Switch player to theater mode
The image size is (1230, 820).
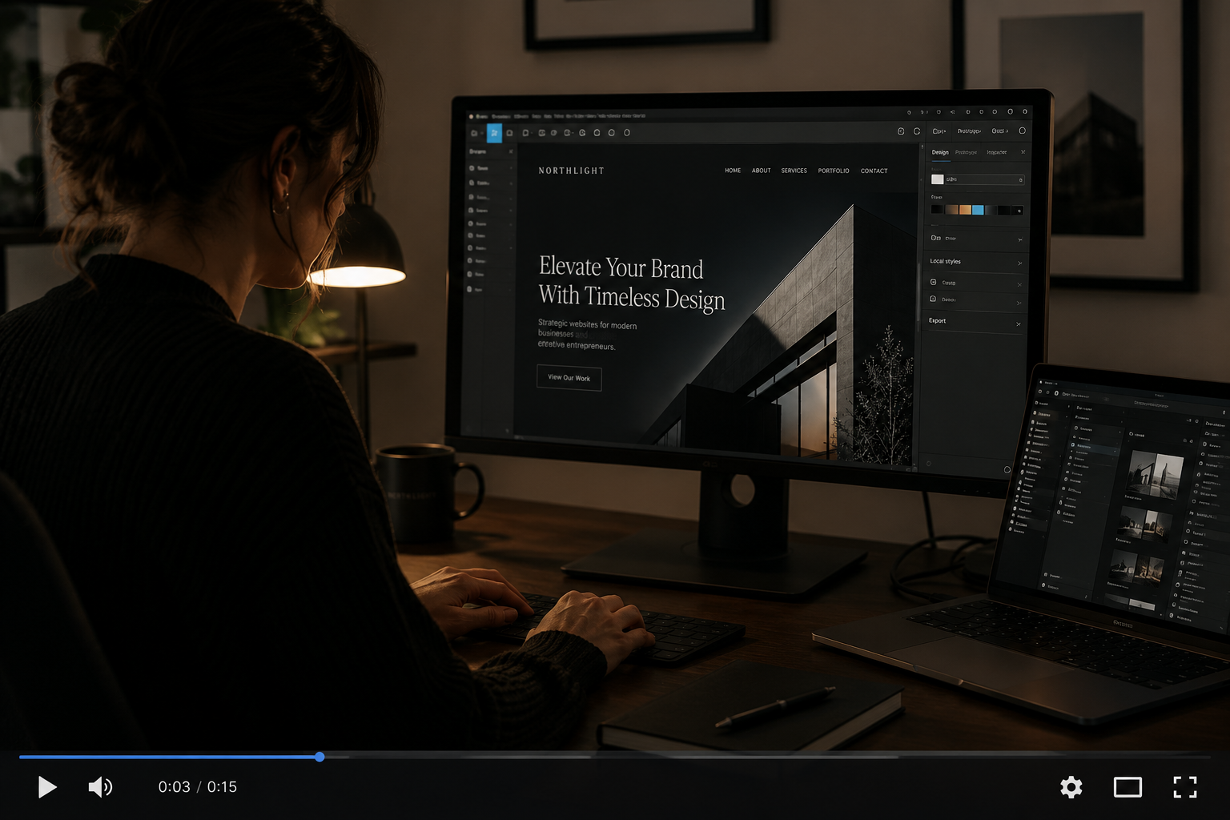pos(1127,787)
